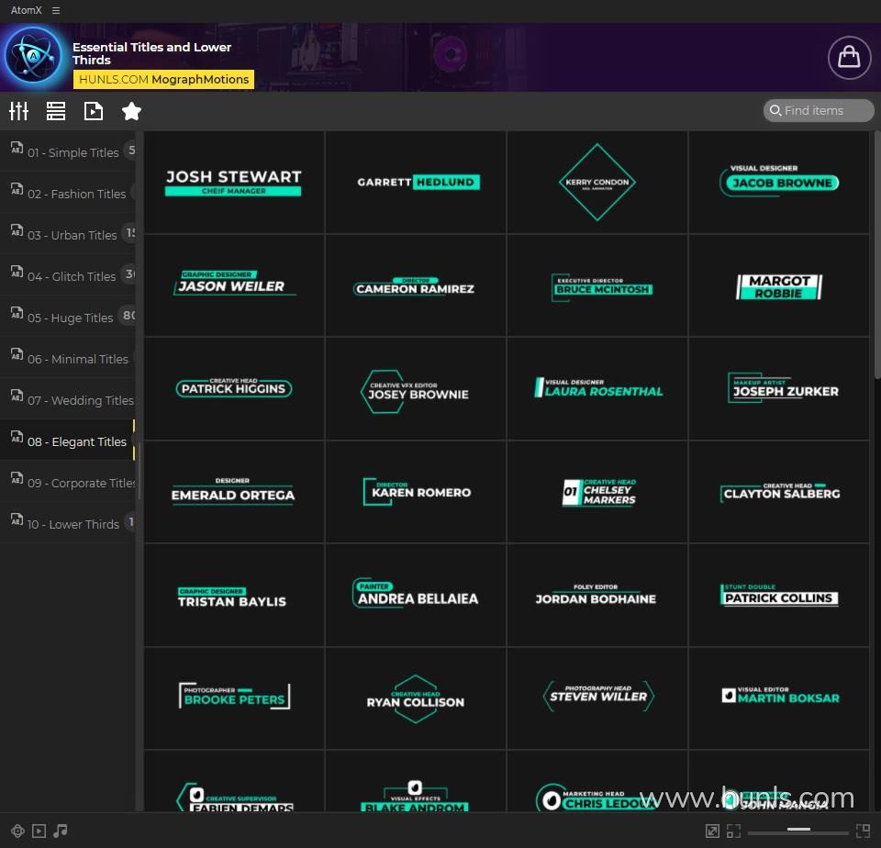The image size is (881, 848).
Task: Click the HUNLS.COM MographMotions author link
Action: click(163, 80)
